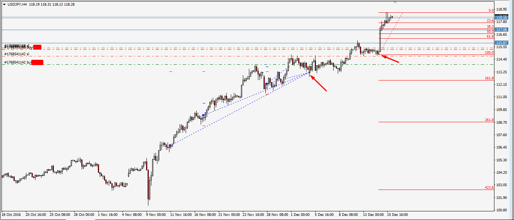Click the 21 Nov 00:00 time label
This screenshot has height=220, width=514.
point(229,215)
